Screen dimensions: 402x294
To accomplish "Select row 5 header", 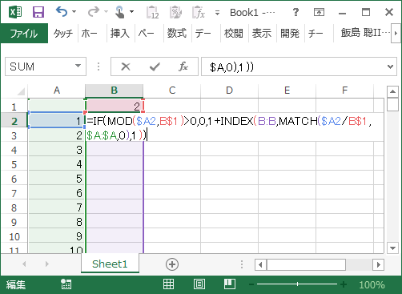I will [x=14, y=164].
